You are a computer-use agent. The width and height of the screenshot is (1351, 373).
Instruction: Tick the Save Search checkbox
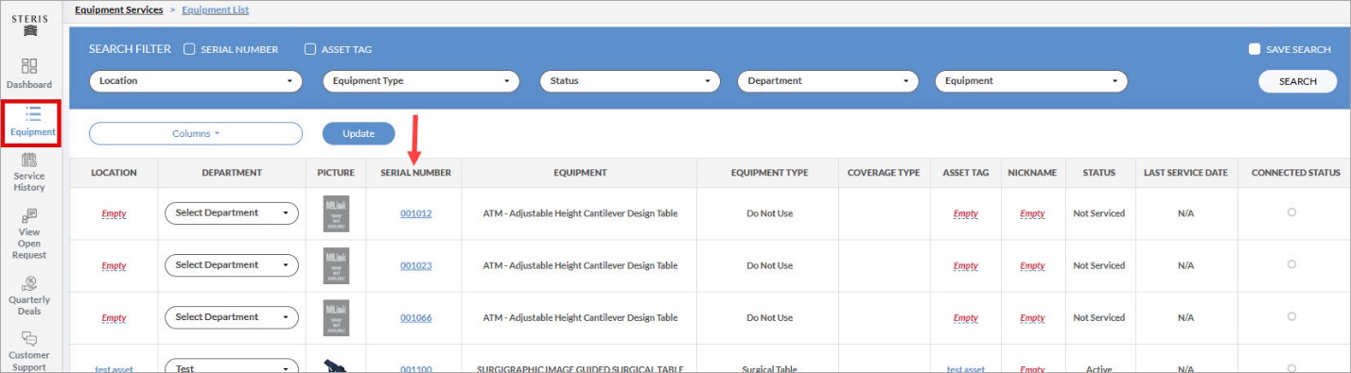(1254, 49)
